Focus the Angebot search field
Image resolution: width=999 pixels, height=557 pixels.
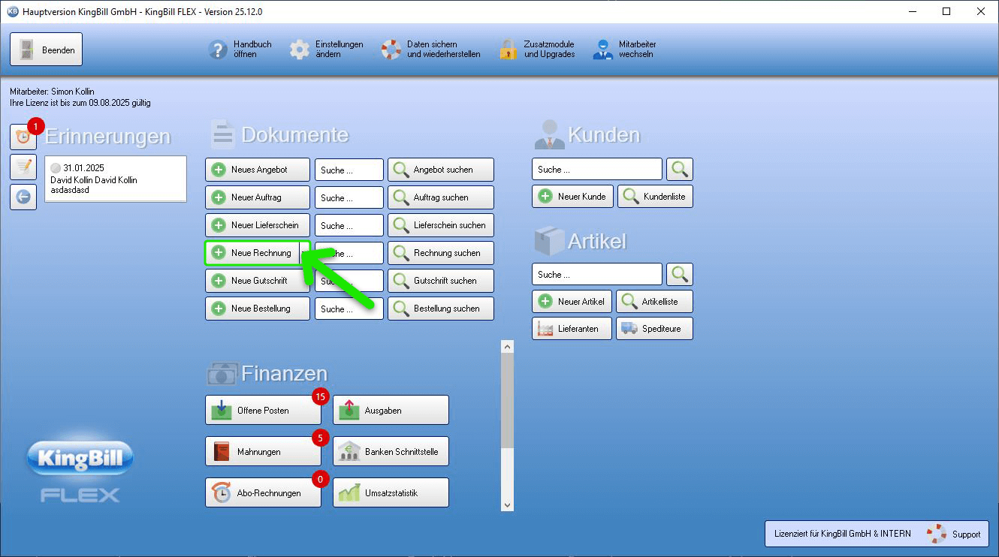click(x=349, y=170)
